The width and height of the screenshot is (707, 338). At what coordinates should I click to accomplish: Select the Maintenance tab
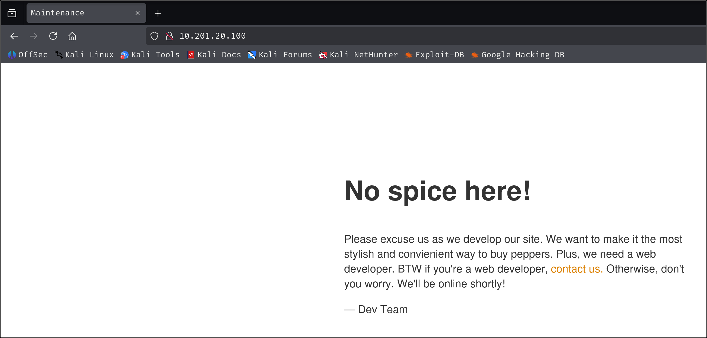(x=80, y=13)
